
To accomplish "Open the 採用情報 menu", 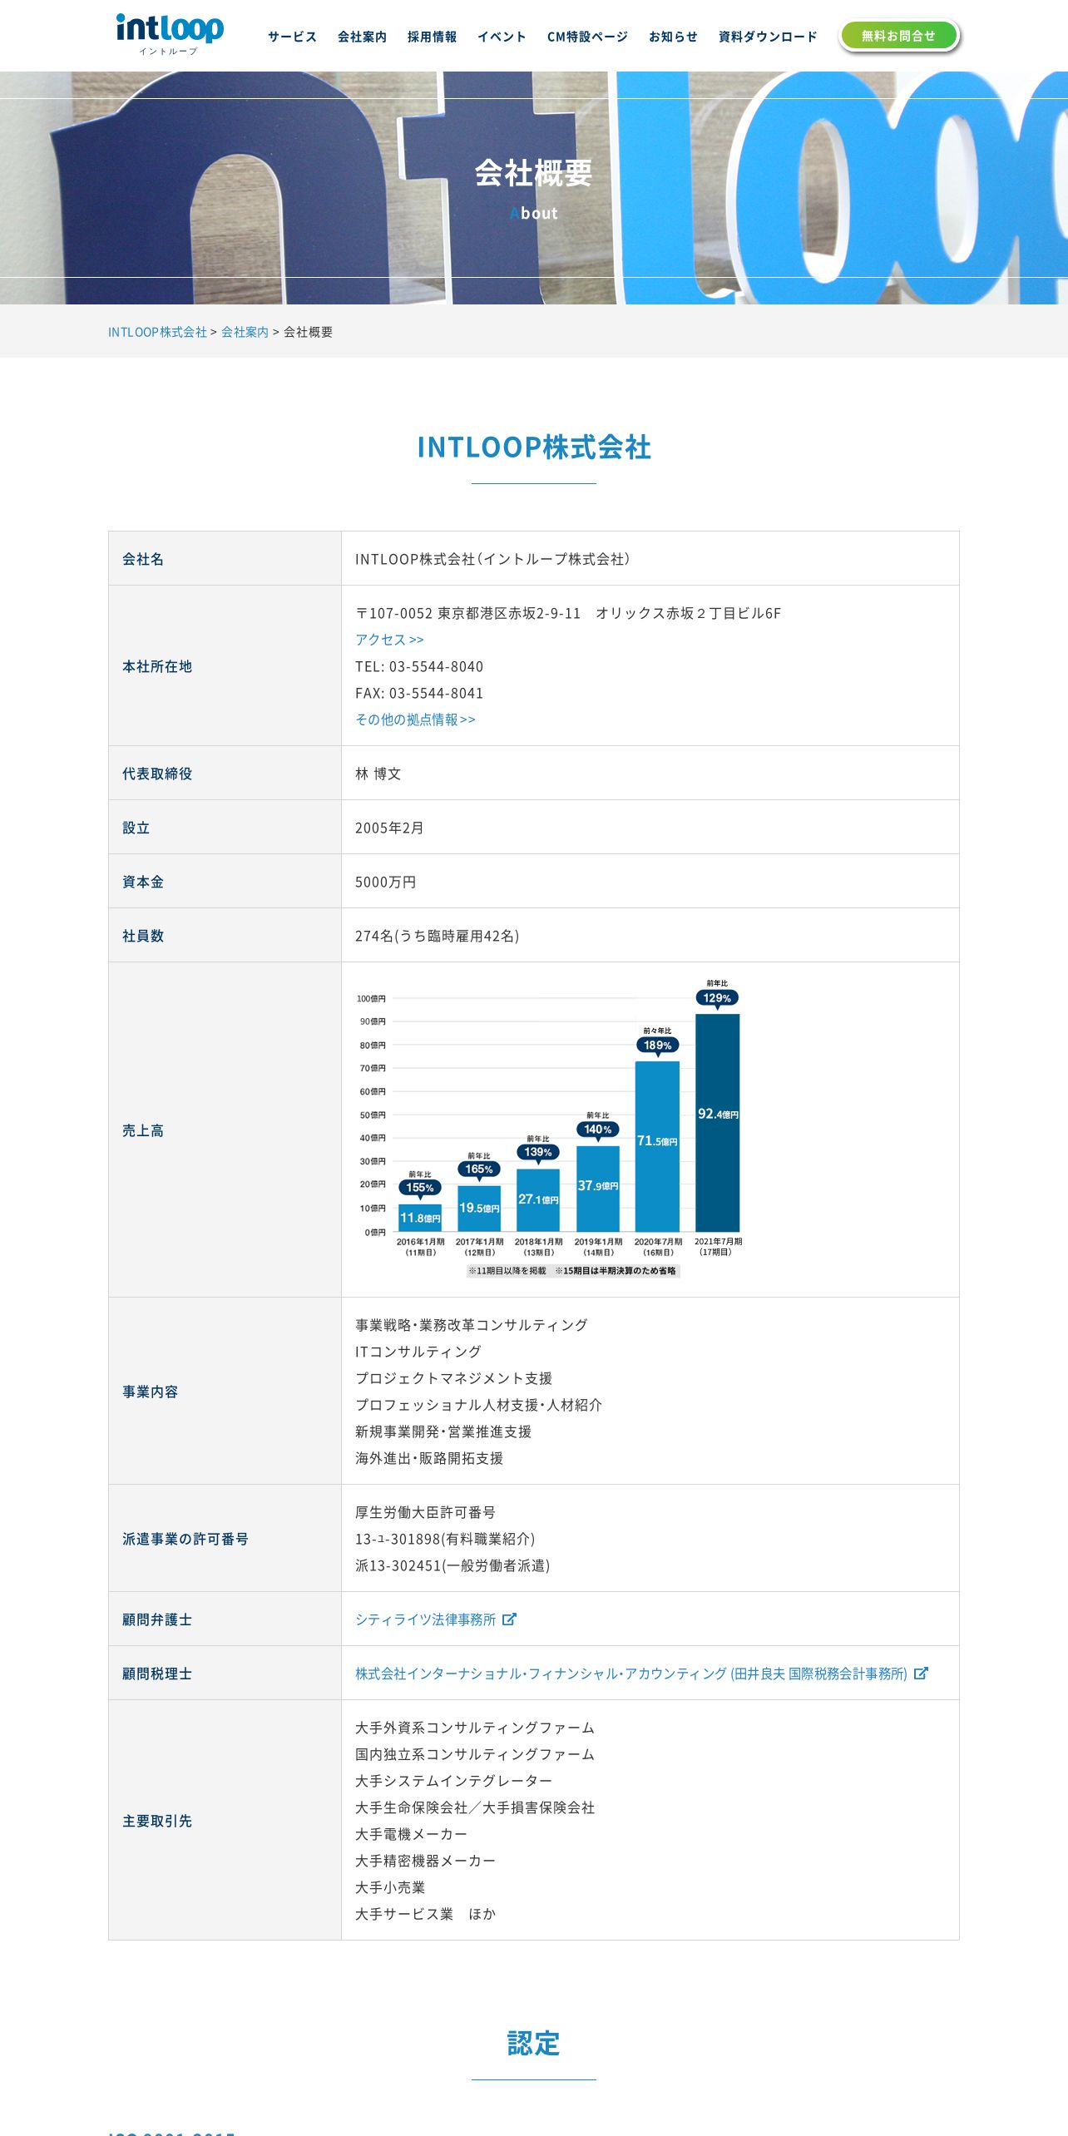I will point(432,37).
